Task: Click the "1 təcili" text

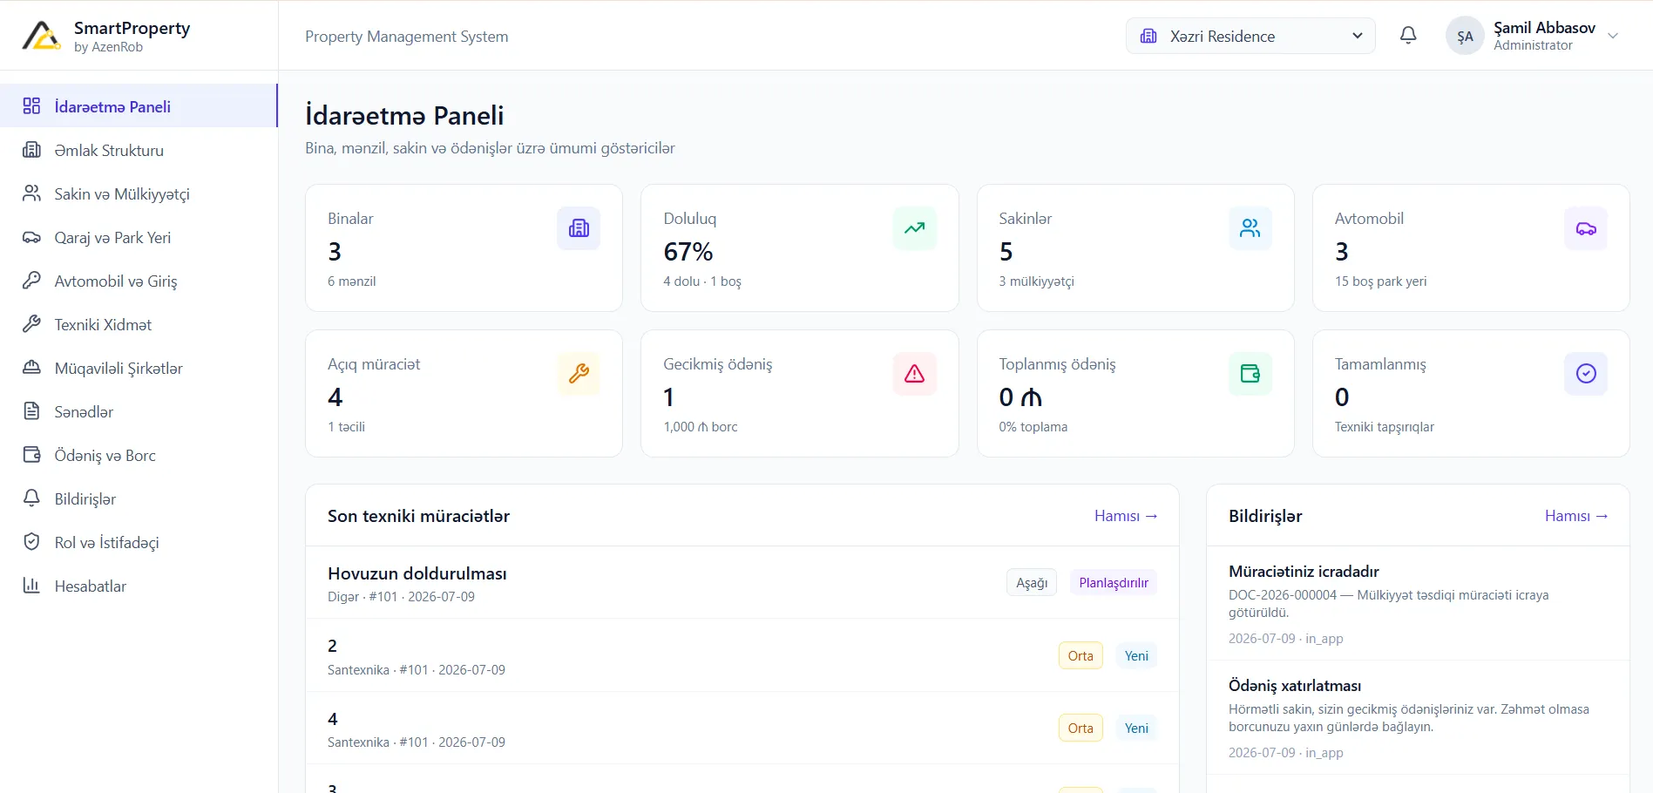Action: [x=346, y=427]
